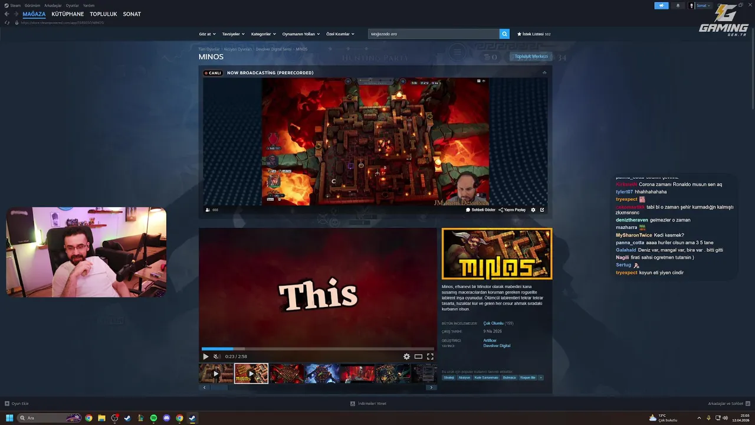Select the first trailer thumbnail
This screenshot has width=755, height=425.
[x=216, y=374]
